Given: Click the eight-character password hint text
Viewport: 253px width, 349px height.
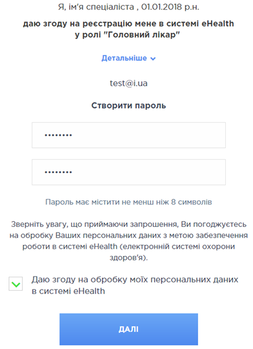Looking at the screenshot, I should click(x=128, y=202).
